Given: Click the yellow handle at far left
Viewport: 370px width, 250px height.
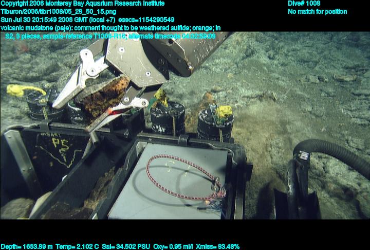Looking at the screenshot, I should (x=23, y=91).
